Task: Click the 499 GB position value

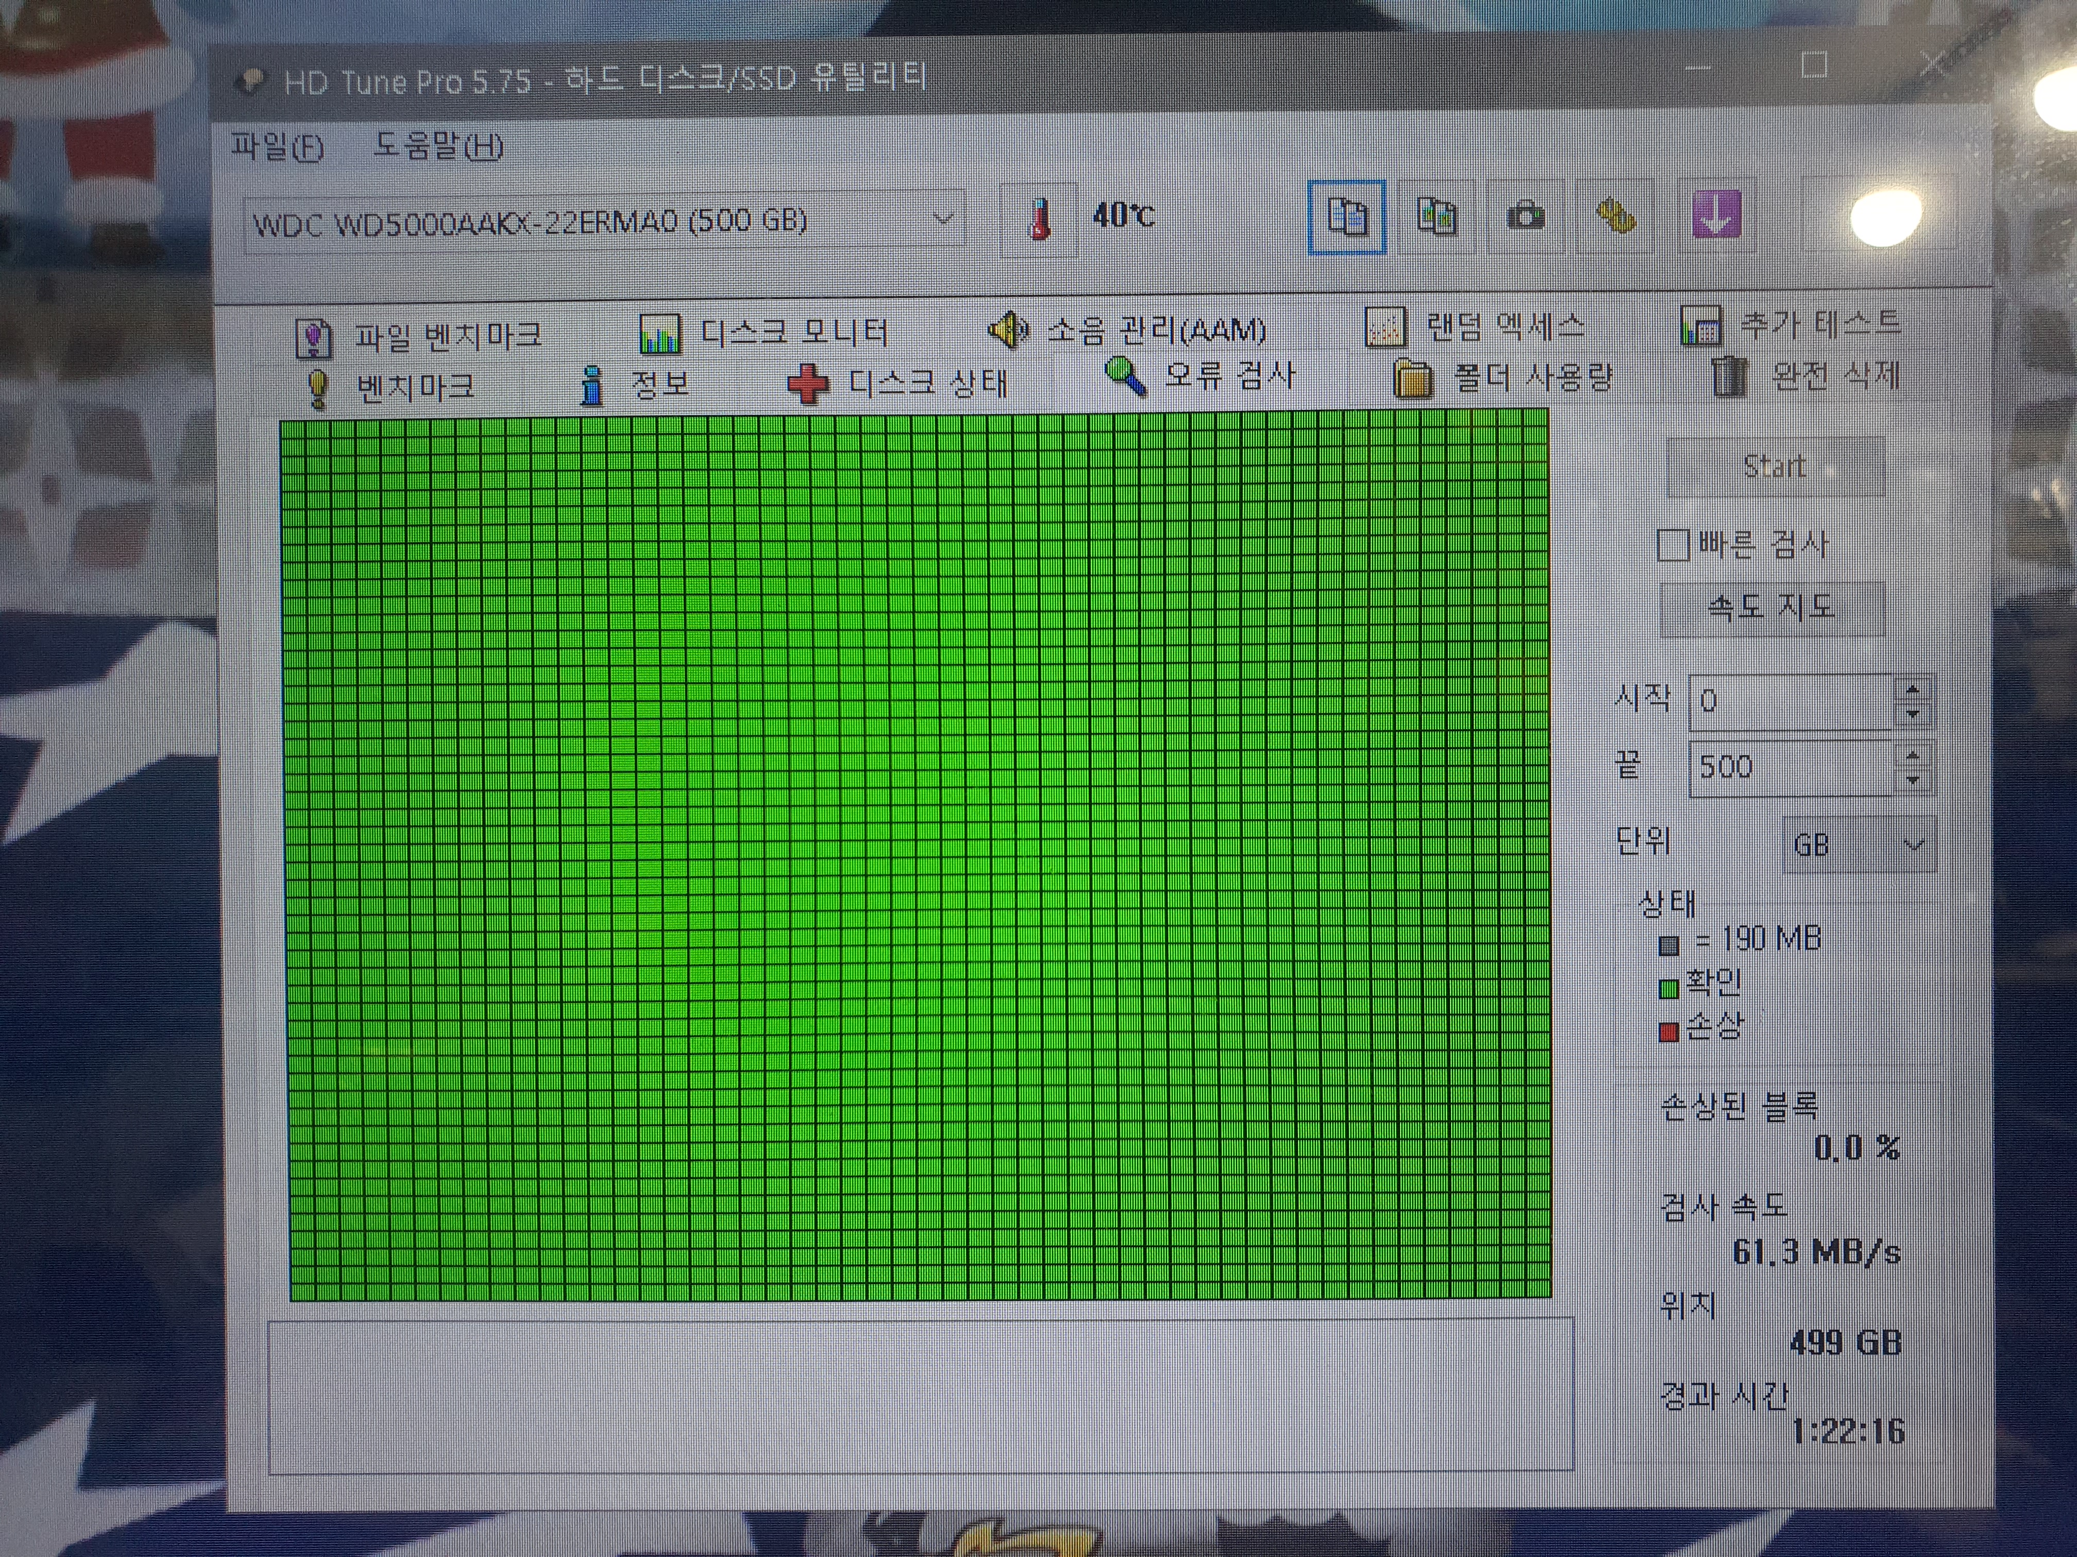Action: coord(1845,1342)
